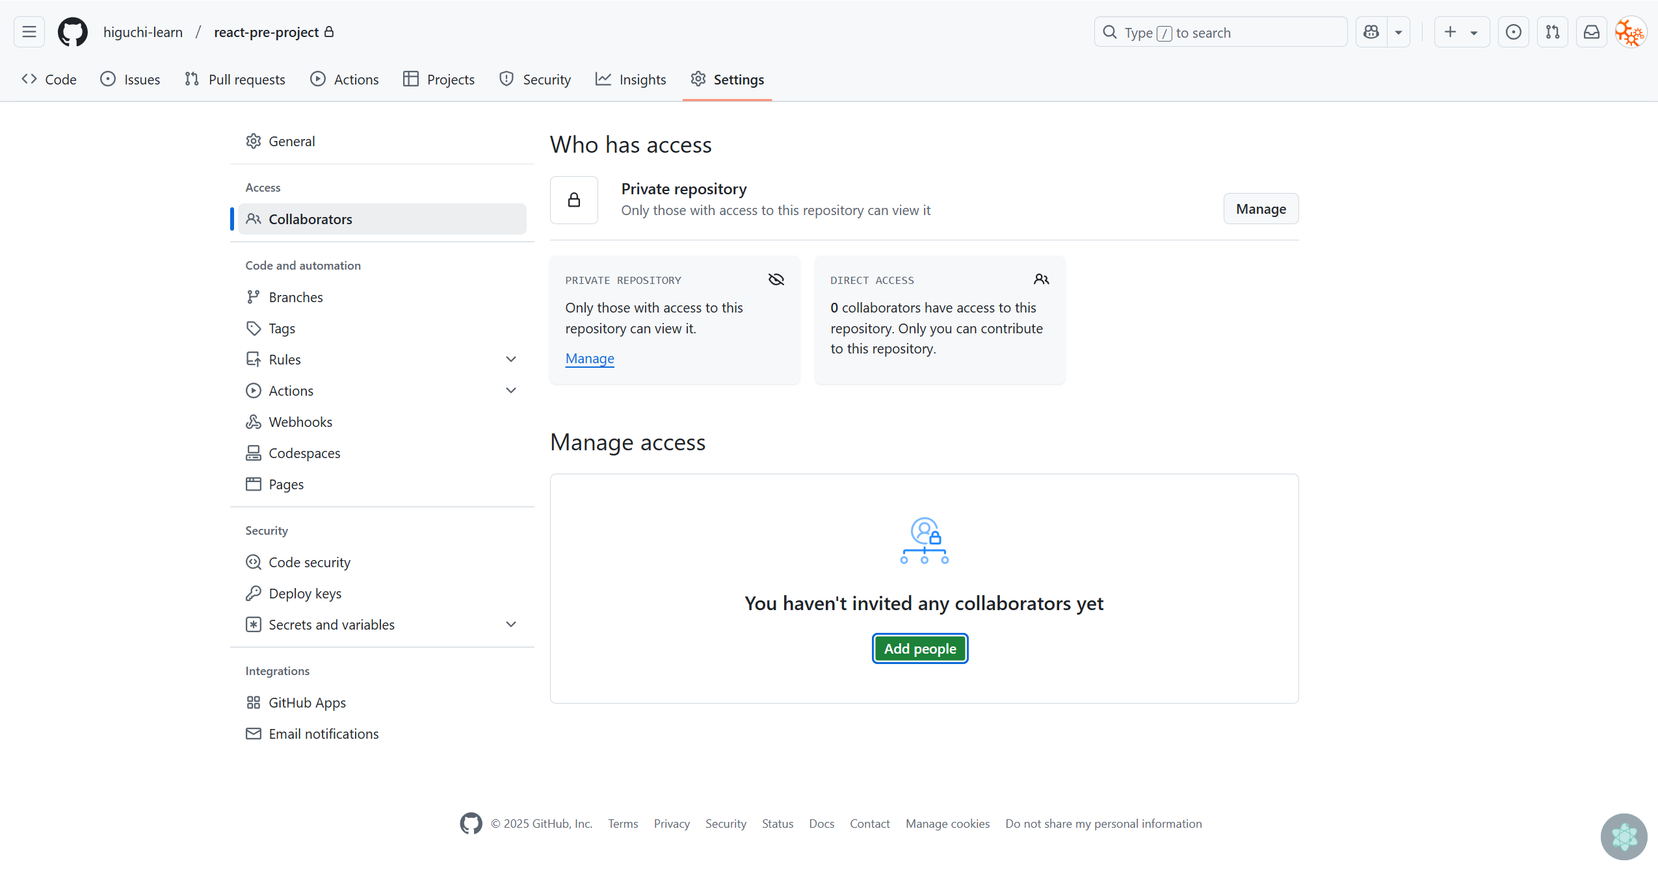Open the issues icon in header
Viewport: 1658px width, 870px height.
[x=1513, y=32]
